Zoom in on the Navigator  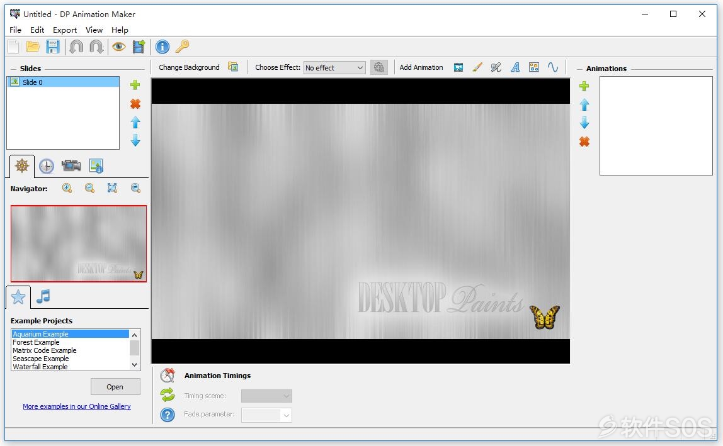(67, 188)
